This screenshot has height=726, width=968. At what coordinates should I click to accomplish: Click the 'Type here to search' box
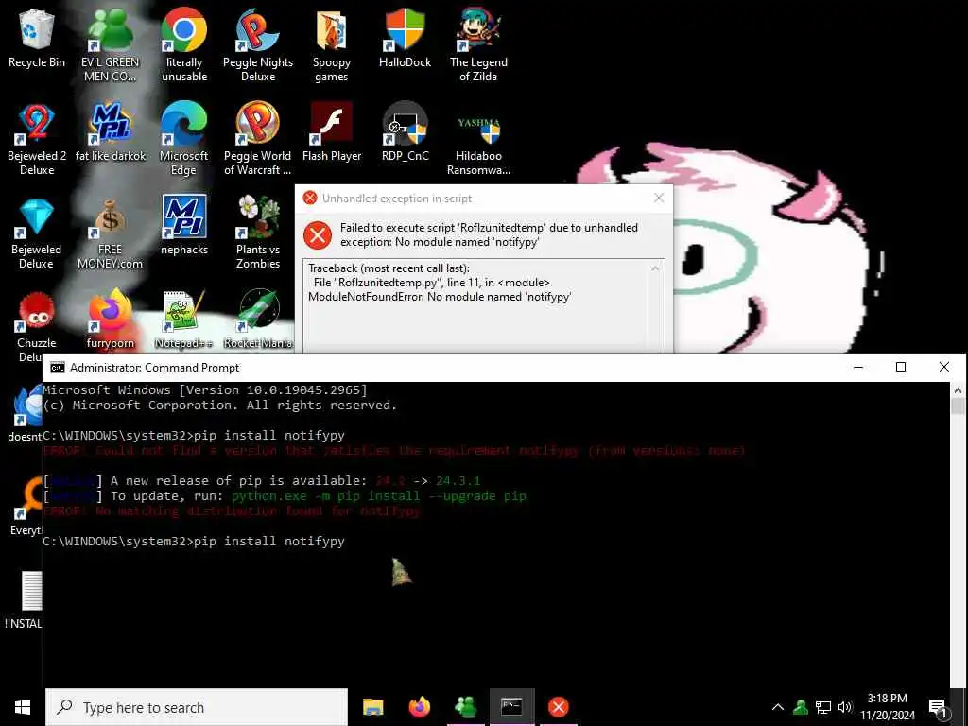coord(197,707)
